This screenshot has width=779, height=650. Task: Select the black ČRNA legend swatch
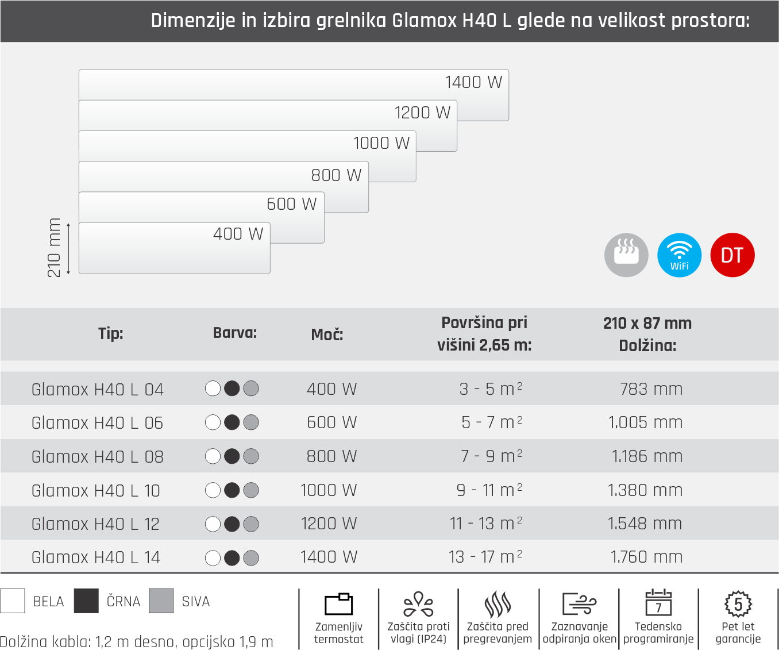click(x=86, y=601)
